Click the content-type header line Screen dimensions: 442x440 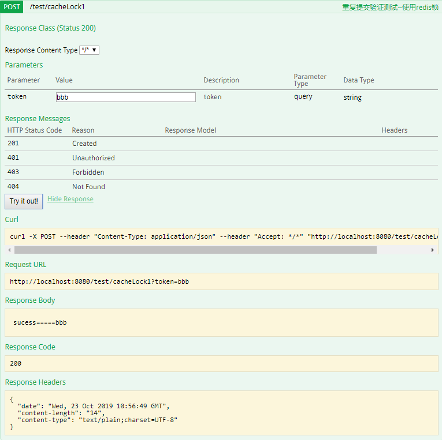coord(98,420)
